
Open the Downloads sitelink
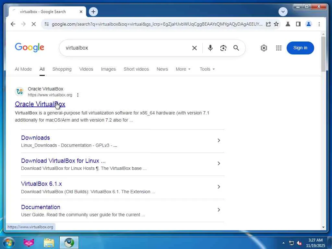(x=35, y=137)
